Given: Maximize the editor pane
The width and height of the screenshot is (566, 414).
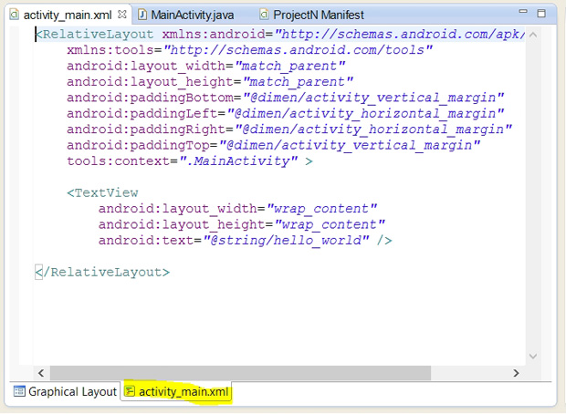Looking at the screenshot, I should (541, 14).
